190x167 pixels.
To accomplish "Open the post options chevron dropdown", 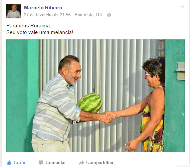I will 182,7.
